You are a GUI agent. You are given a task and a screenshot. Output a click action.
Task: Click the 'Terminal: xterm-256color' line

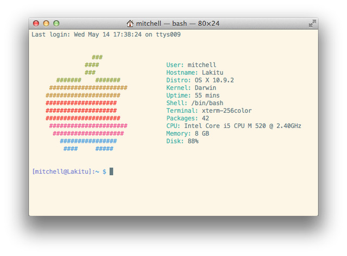tap(209, 111)
